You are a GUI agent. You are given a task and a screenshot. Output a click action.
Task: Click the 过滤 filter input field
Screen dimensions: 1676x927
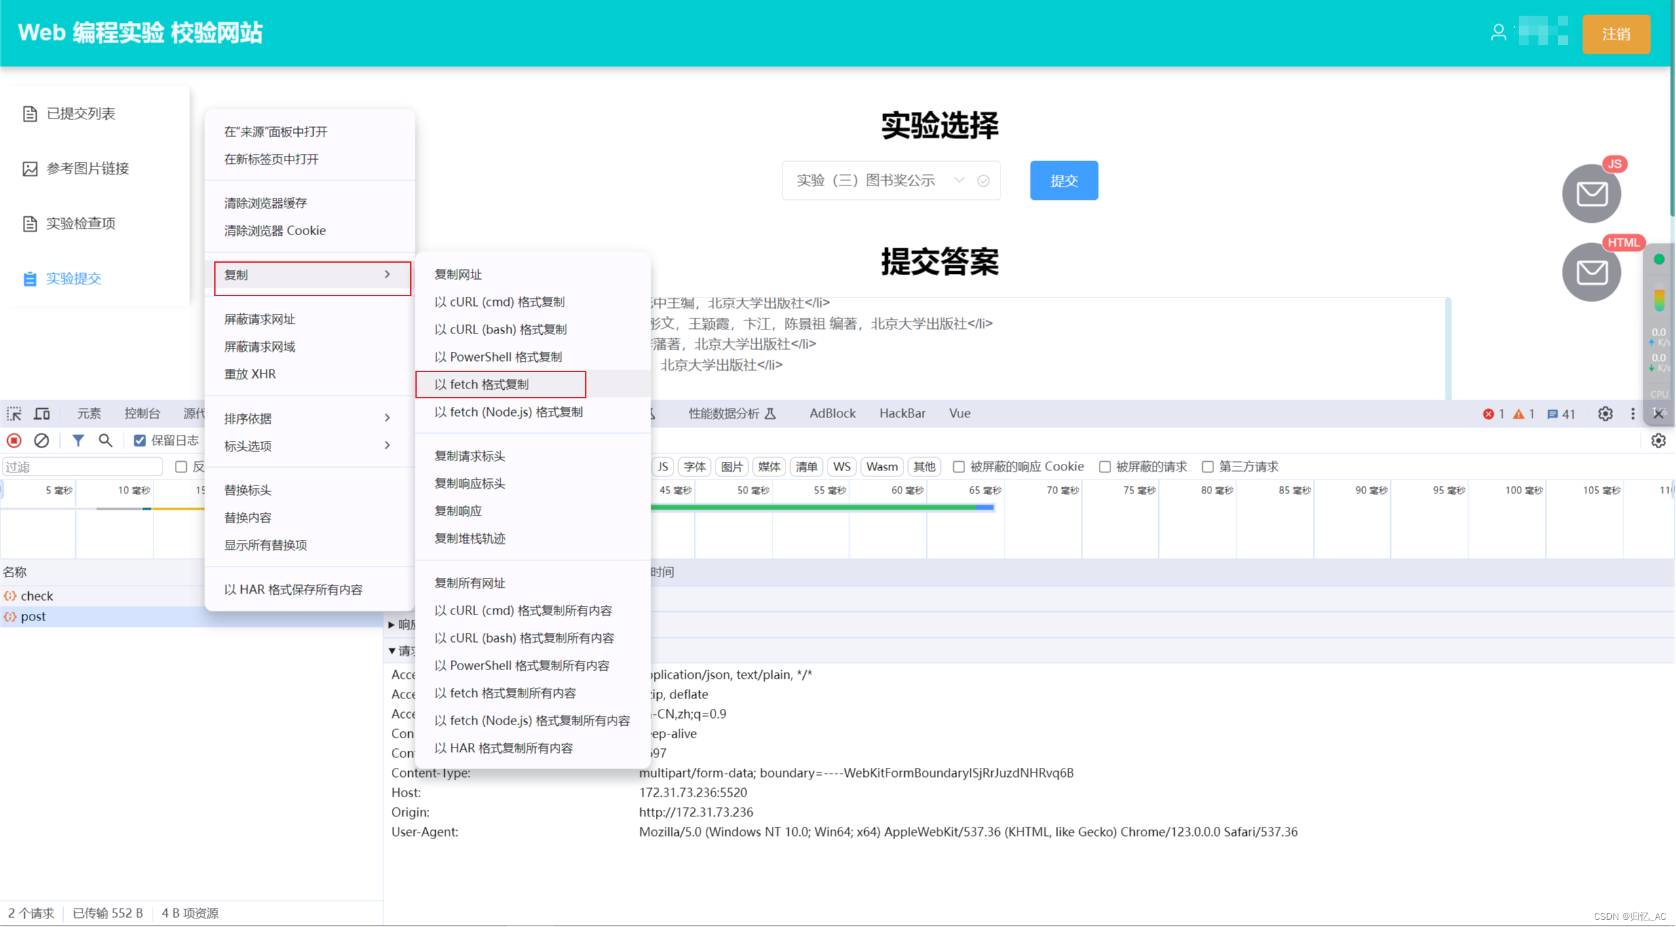(83, 467)
